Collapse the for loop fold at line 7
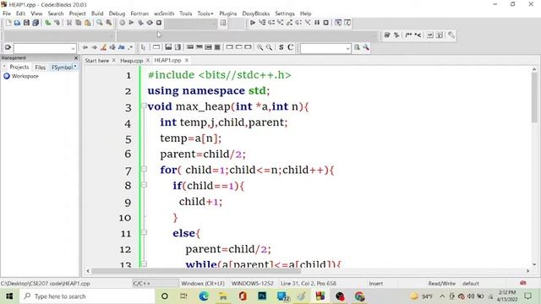The width and height of the screenshot is (541, 304). (144, 169)
